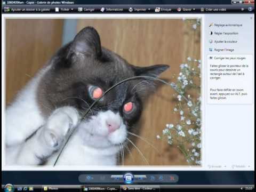
Task: Switch to Sans titre - Couleur window
Action: (140, 188)
